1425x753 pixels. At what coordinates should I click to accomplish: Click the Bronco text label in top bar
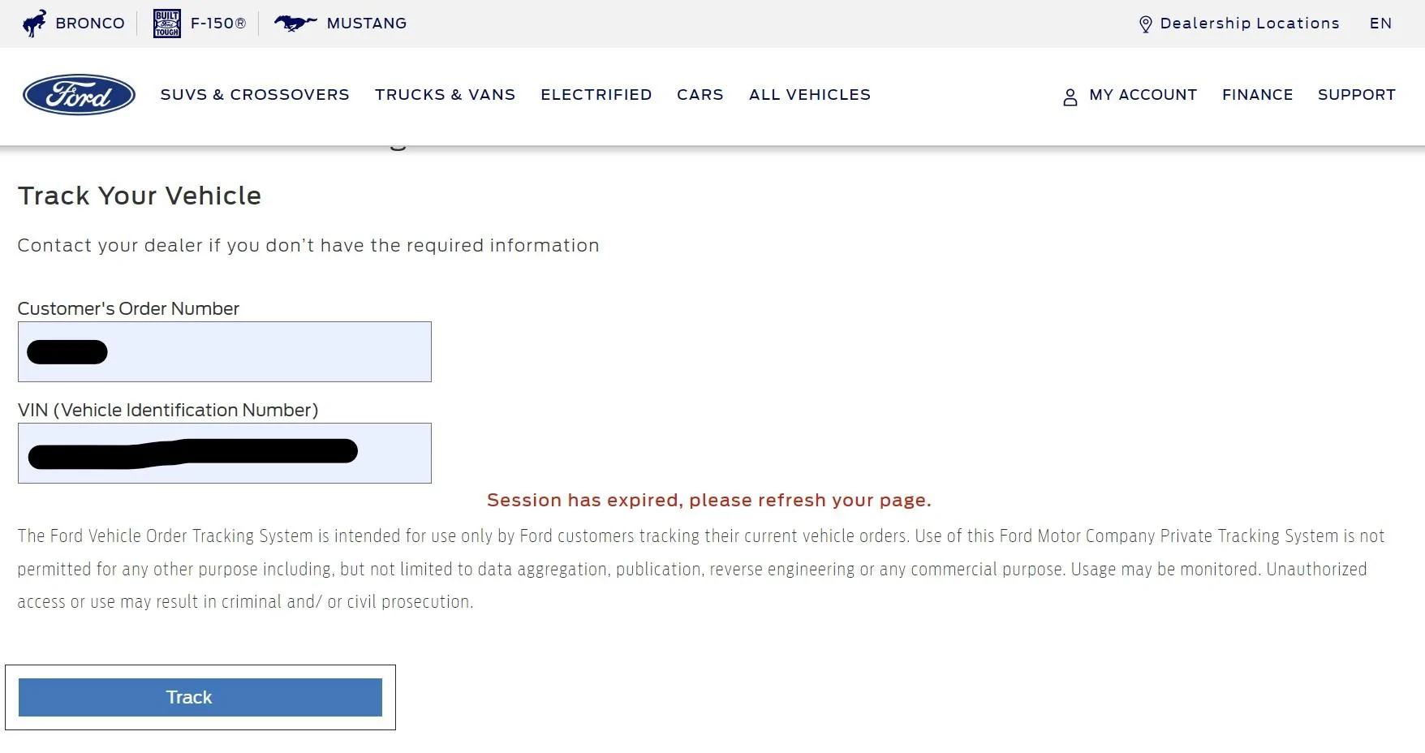(x=89, y=23)
